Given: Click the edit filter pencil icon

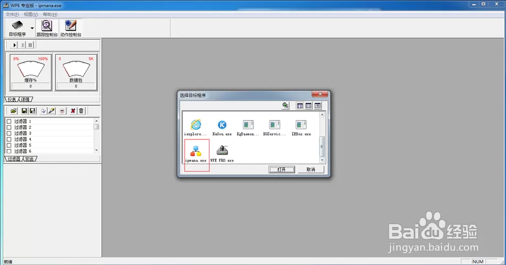Looking at the screenshot, I should [x=52, y=111].
